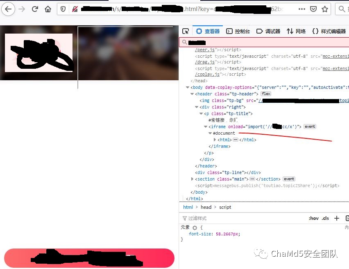Viewport: 349px width, 269px height.
Task: Expand the ellipsis badge in the html node
Action: point(236,140)
